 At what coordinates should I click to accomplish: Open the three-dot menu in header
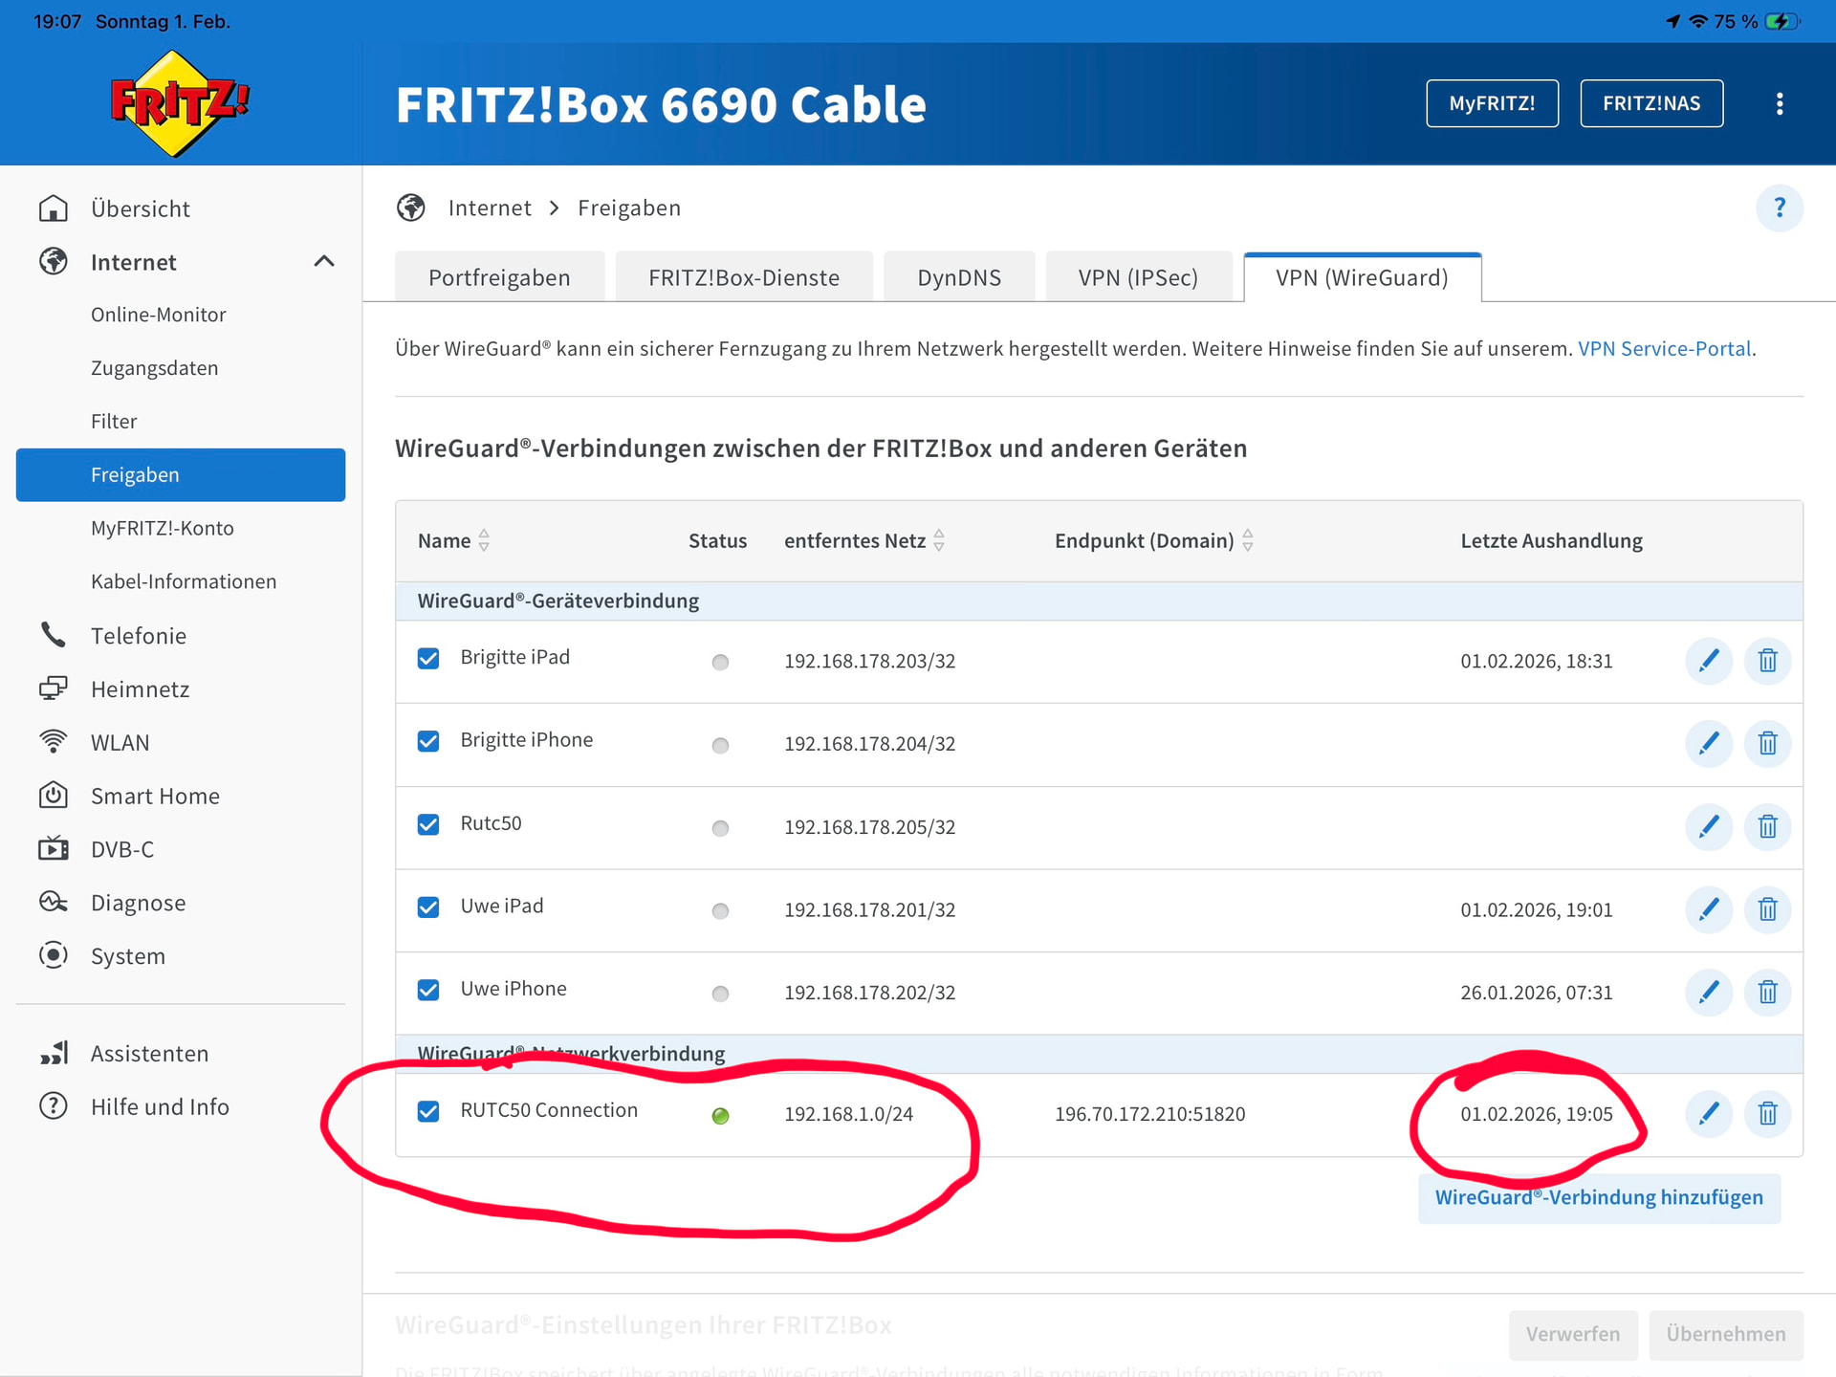pos(1779,103)
